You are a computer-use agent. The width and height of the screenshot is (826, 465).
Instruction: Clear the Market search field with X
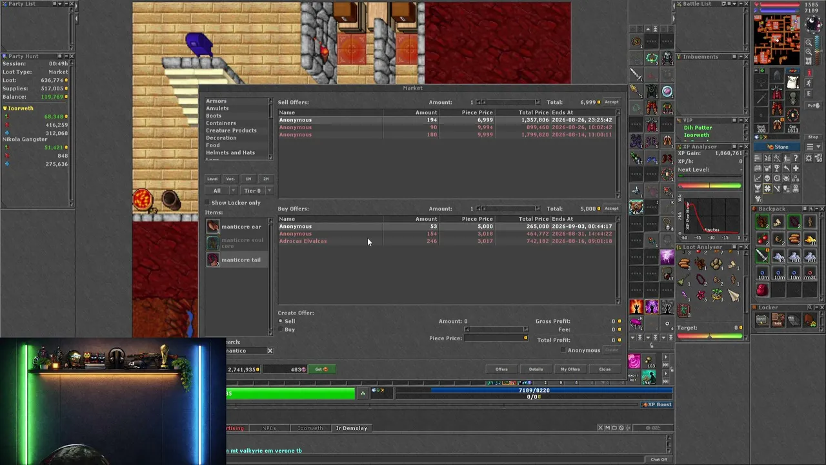point(270,351)
